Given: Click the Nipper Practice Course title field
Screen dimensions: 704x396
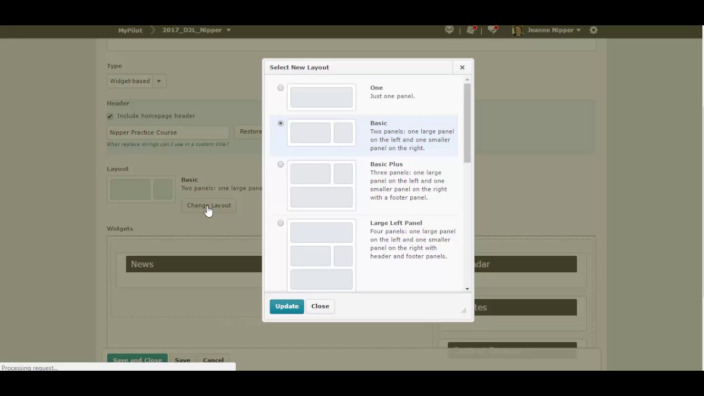Looking at the screenshot, I should click(x=168, y=133).
